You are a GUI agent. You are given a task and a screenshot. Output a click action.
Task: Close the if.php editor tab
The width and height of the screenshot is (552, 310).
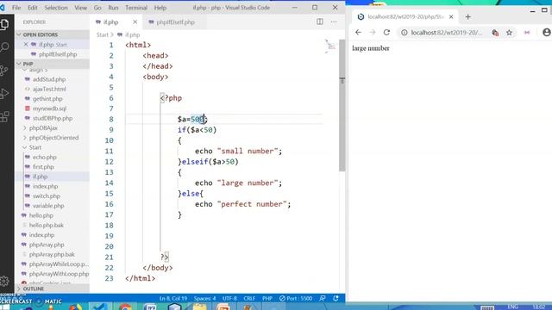(x=135, y=22)
